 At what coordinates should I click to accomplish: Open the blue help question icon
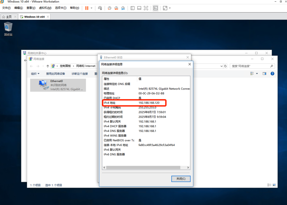tap(272, 73)
